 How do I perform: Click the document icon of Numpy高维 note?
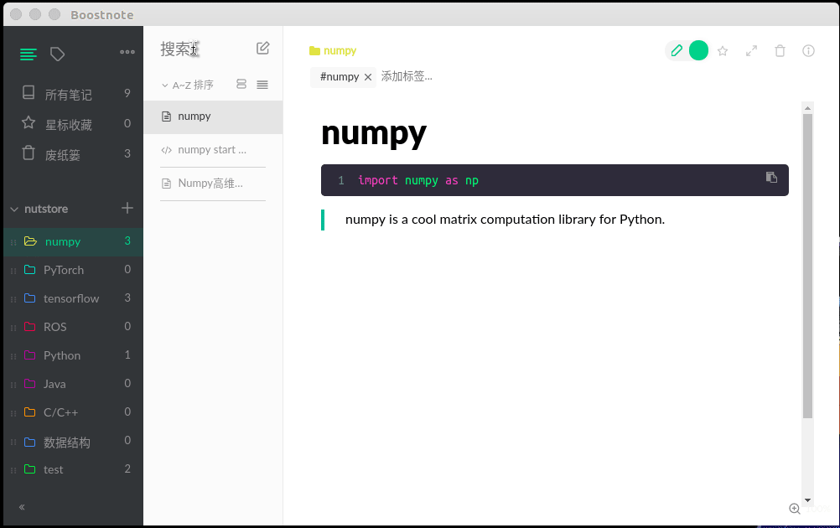167,184
